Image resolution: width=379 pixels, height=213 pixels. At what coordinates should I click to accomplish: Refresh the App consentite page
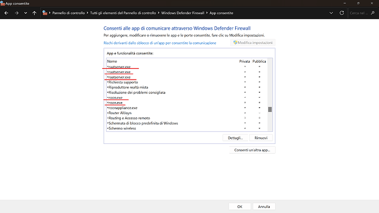[x=342, y=13]
